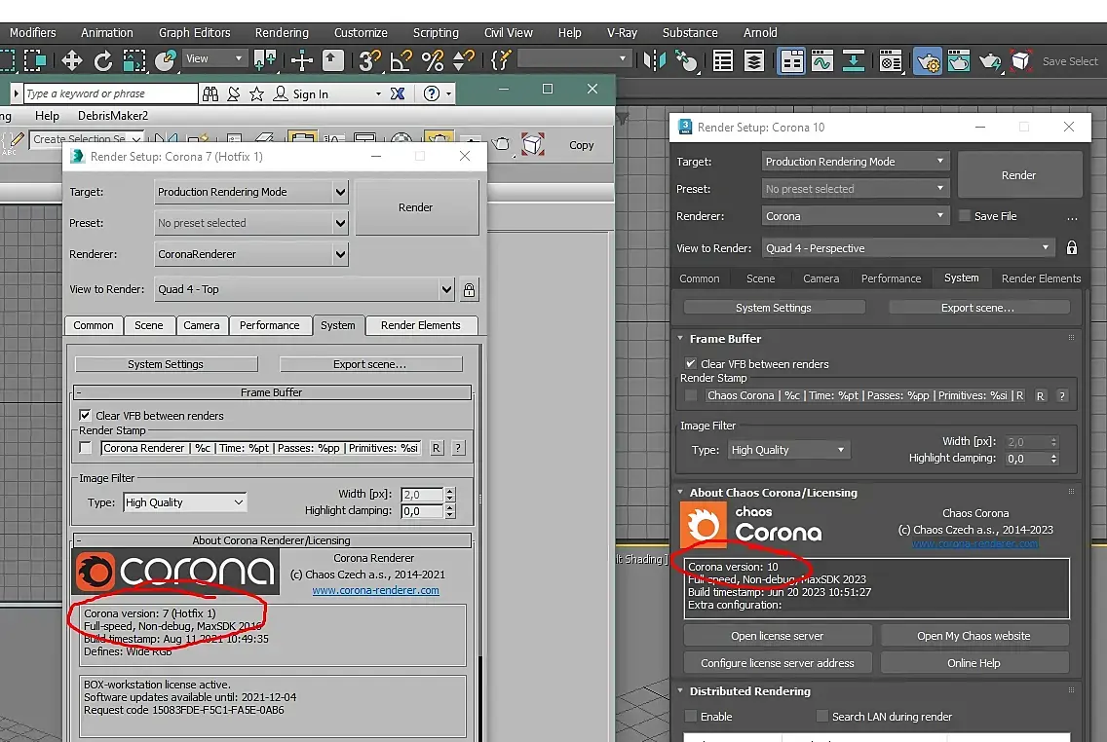The height and width of the screenshot is (742, 1107).
Task: Toggle the ribbon icon
Action: point(791,61)
